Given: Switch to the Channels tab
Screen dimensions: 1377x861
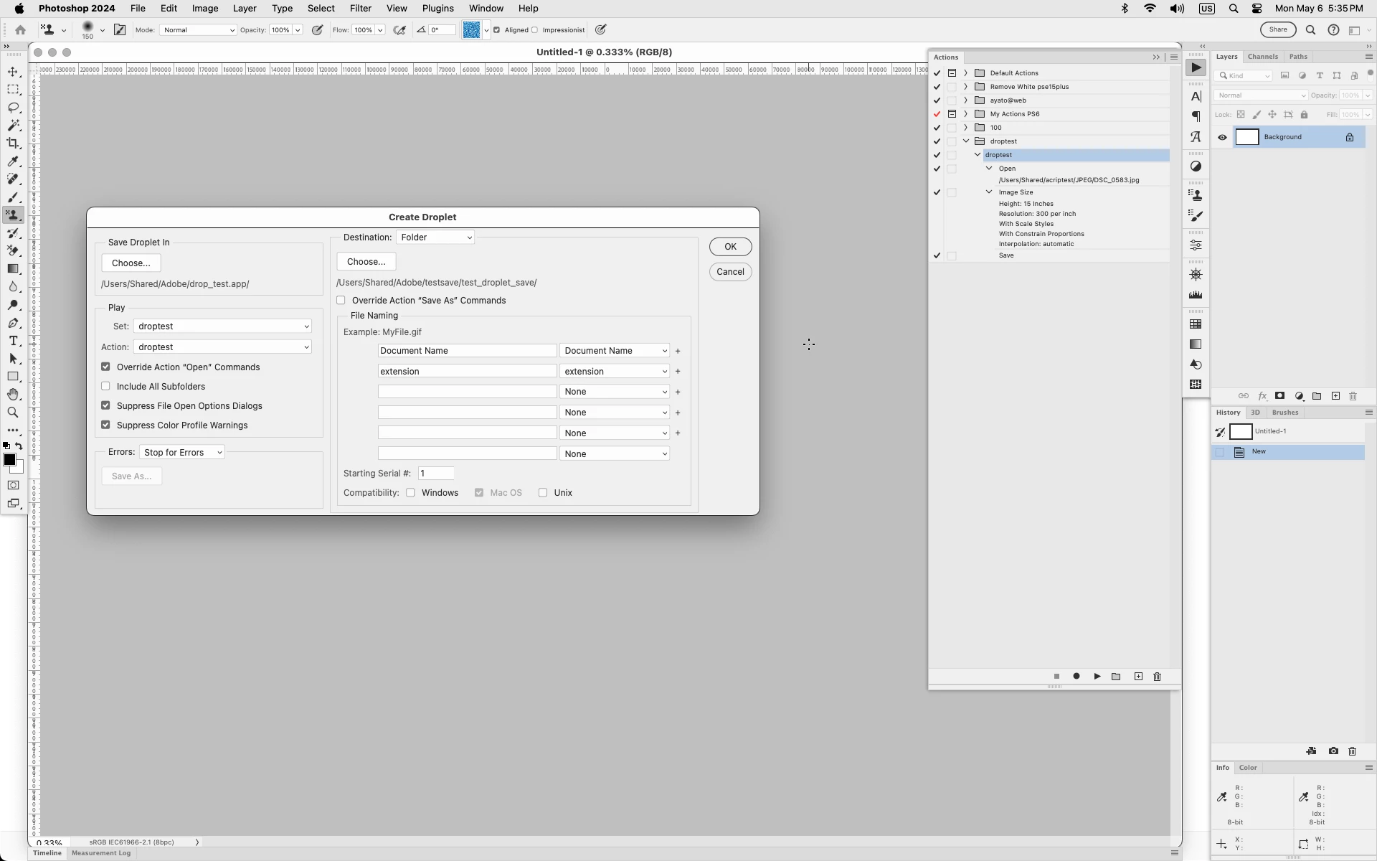Looking at the screenshot, I should (1262, 57).
